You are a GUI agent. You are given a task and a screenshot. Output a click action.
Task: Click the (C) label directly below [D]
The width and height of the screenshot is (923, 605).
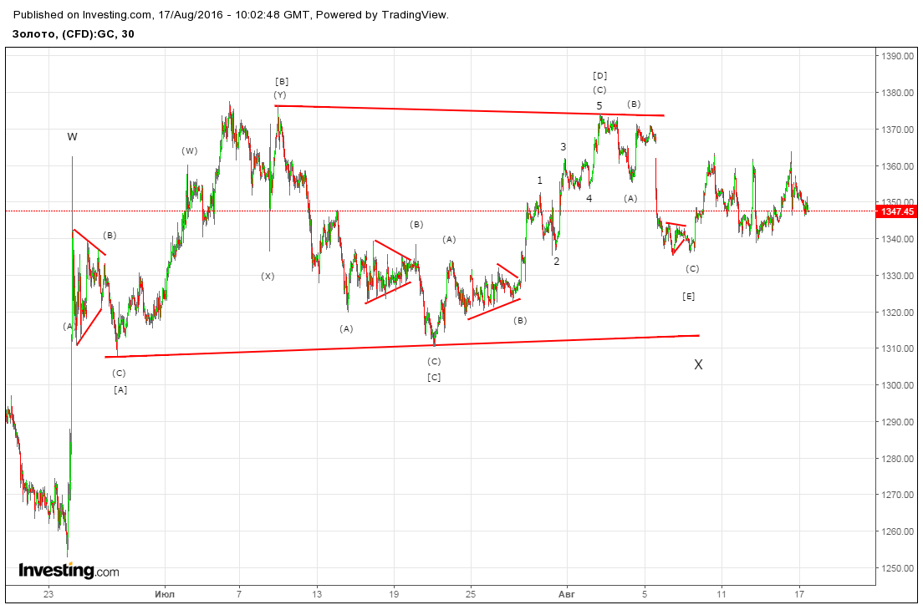[x=599, y=90]
